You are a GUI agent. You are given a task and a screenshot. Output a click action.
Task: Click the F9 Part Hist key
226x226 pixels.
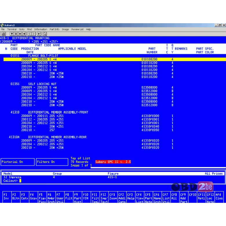click(x=78, y=197)
